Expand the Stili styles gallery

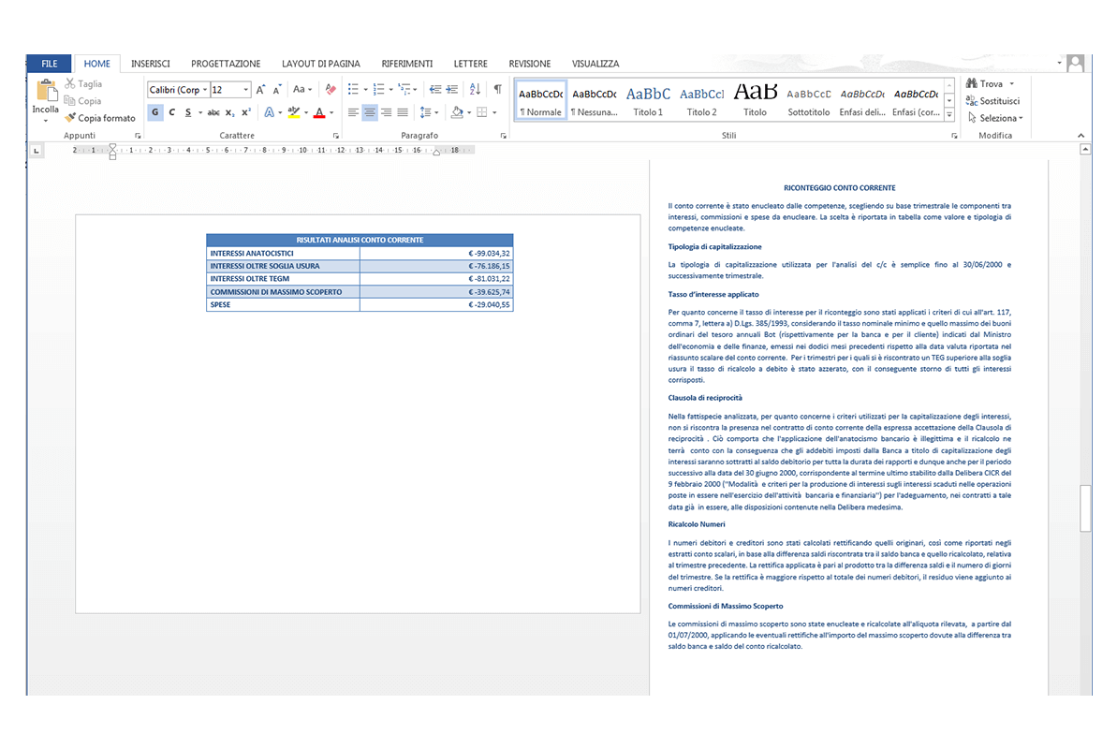coord(948,114)
